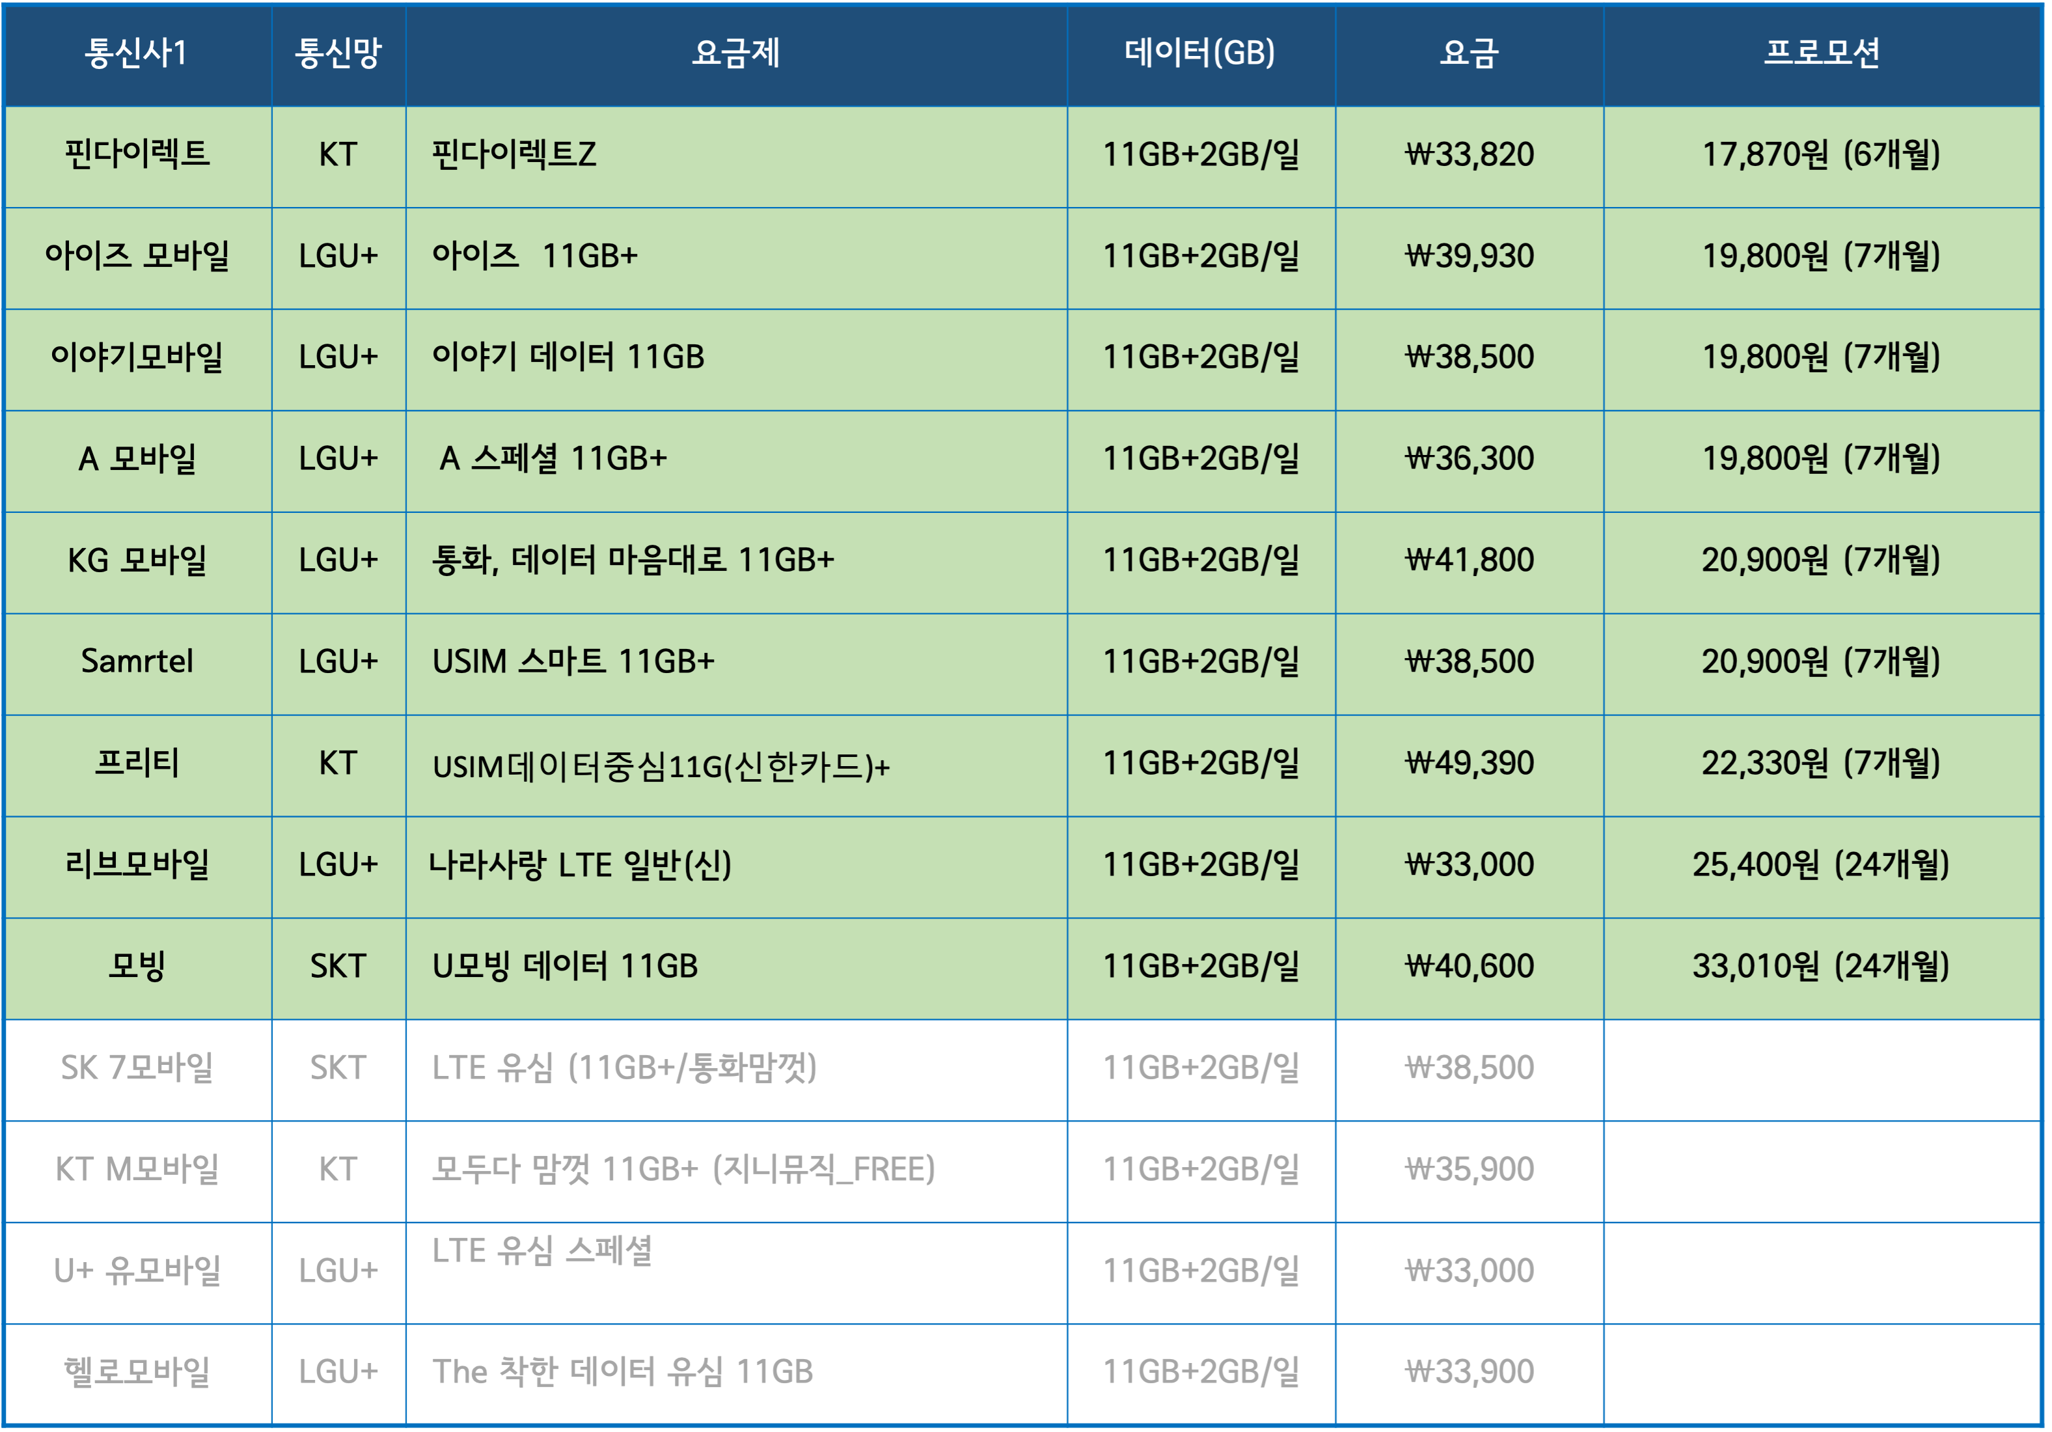
Task: Click 11GB+2GB/일 data in 핀다이렉트 row
Action: pos(1201,156)
